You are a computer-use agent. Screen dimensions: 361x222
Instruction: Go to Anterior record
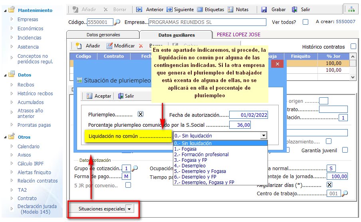click(139, 9)
